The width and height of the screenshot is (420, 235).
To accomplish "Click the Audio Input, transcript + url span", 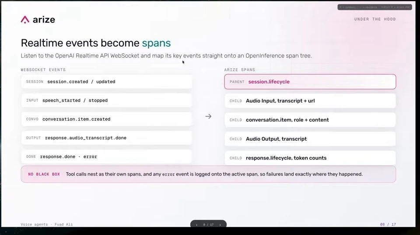I will pyautogui.click(x=310, y=101).
